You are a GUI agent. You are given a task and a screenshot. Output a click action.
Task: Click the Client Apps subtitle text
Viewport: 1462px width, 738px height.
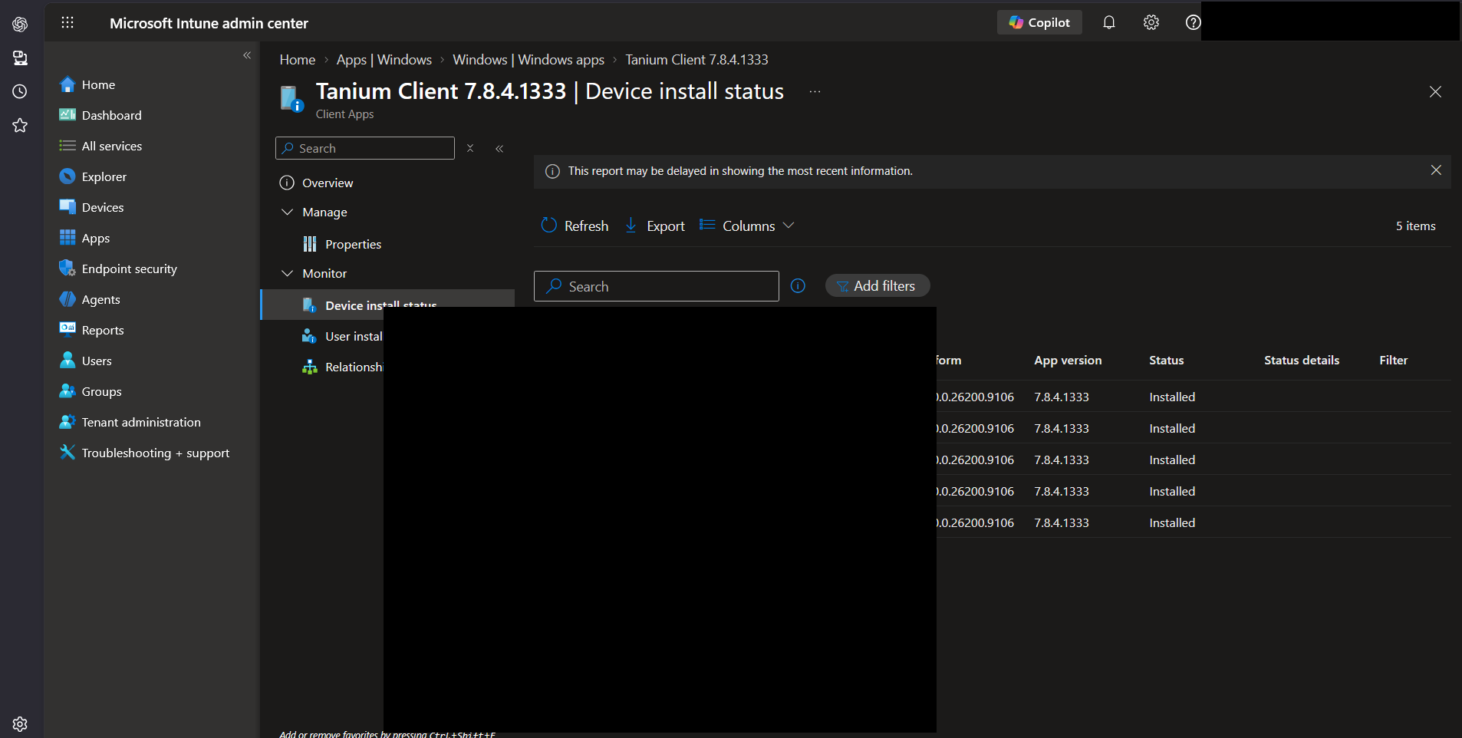[x=344, y=114]
